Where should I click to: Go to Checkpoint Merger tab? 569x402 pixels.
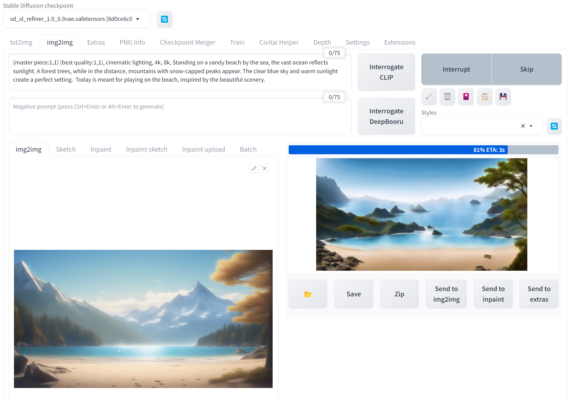point(188,42)
